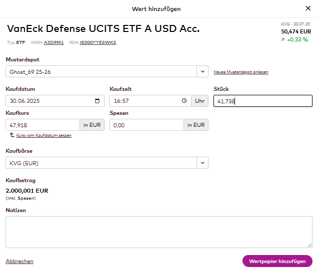Set Kurs vom Kaufdatum link
The width and height of the screenshot is (319, 270).
44,135
